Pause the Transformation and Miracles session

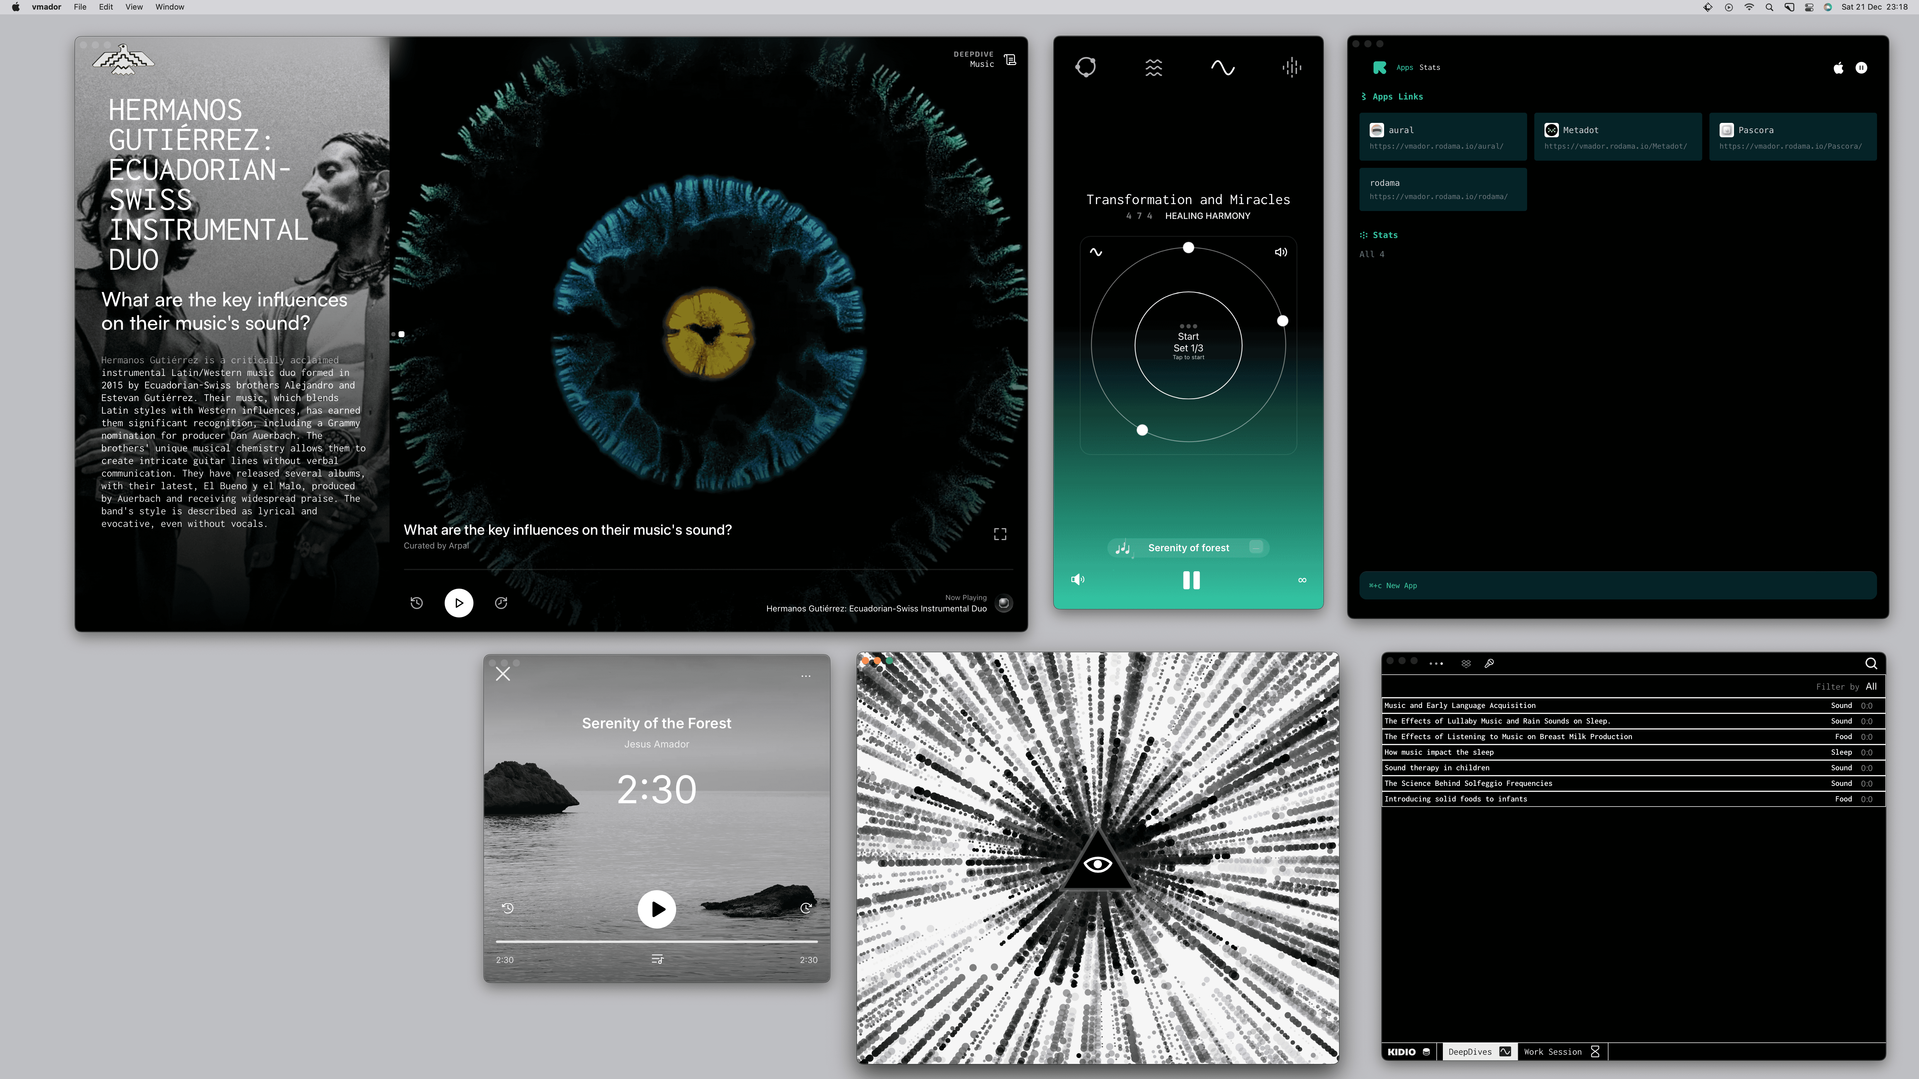tap(1191, 580)
